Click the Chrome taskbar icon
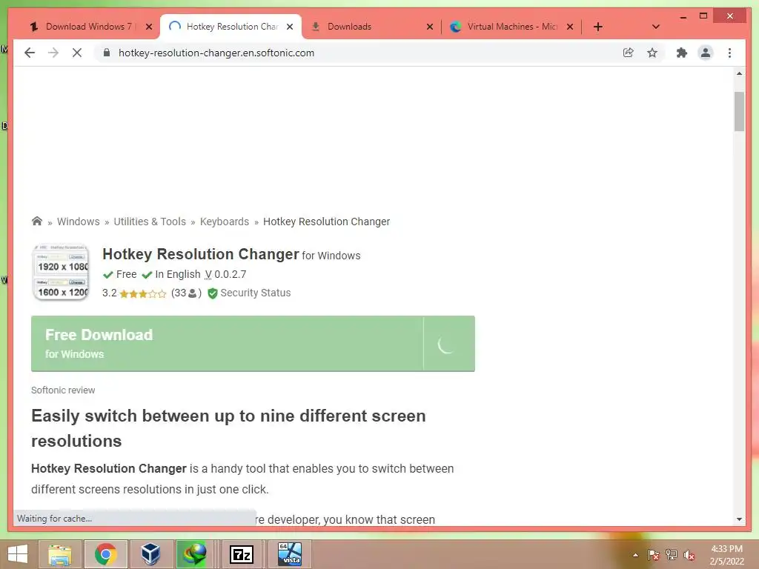 point(105,554)
